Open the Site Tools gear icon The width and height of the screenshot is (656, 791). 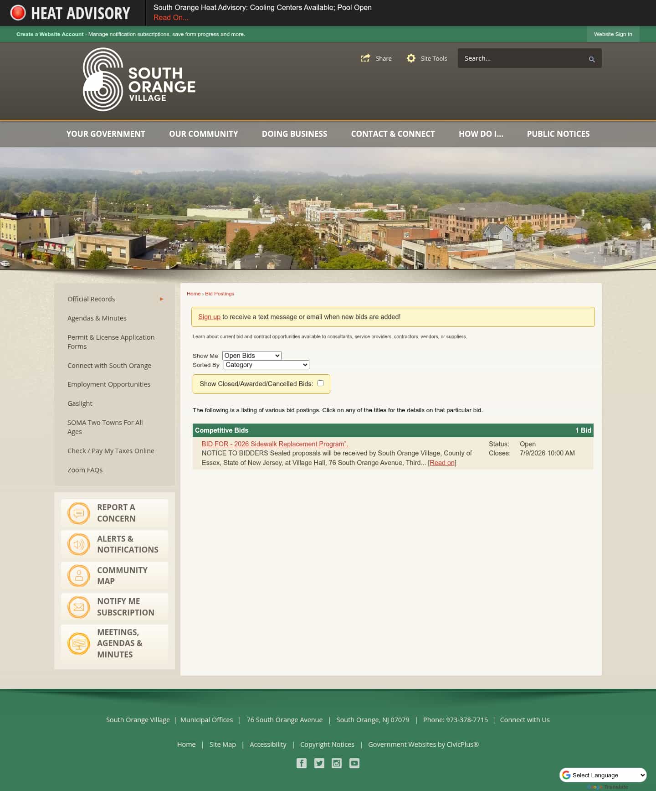point(411,58)
